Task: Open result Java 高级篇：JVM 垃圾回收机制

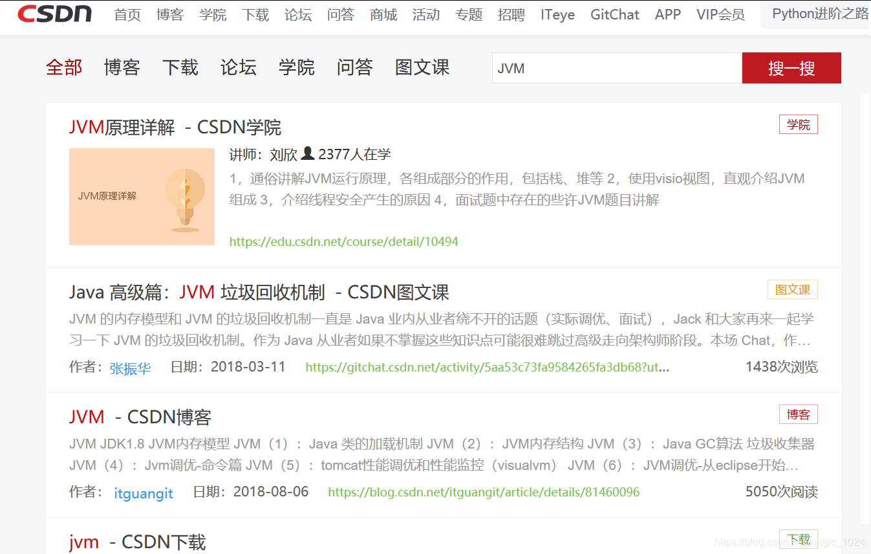Action: point(259,293)
